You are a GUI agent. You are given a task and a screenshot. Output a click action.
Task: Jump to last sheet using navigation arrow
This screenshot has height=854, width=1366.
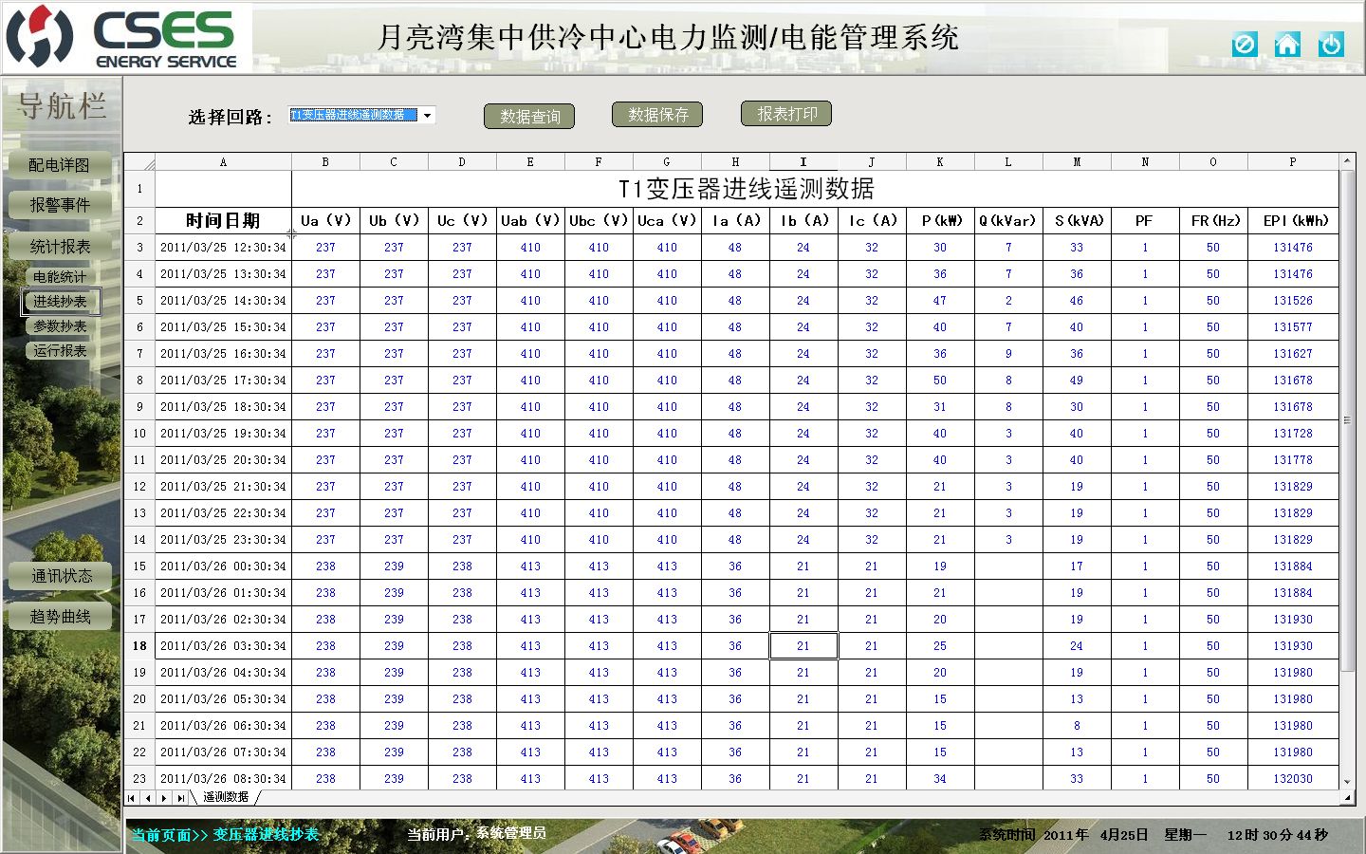(x=181, y=798)
